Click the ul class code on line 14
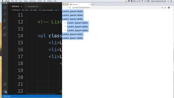 [x=50, y=36]
